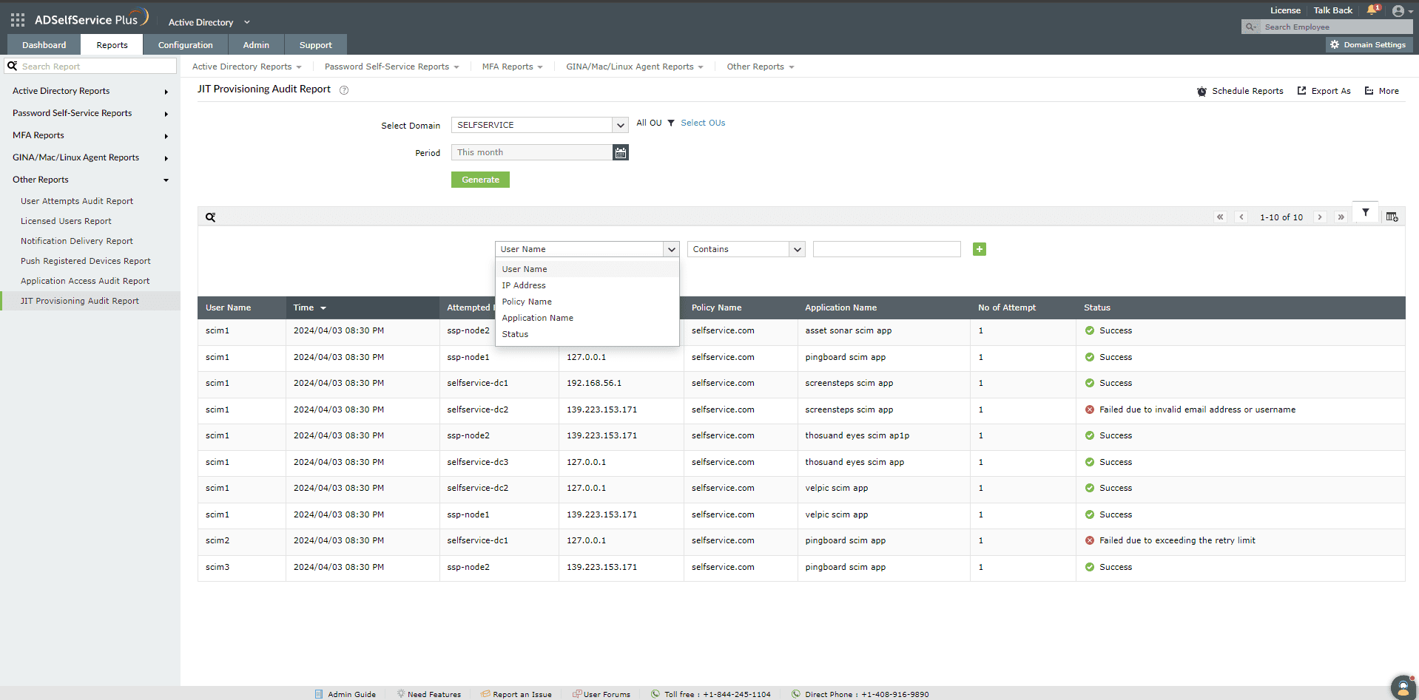Go to last page of results
Screen dimensions: 1419x700
click(1341, 217)
